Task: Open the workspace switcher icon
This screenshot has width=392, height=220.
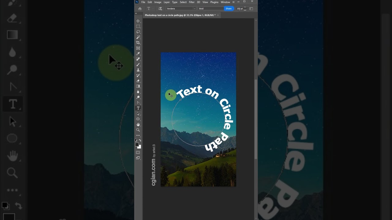Action: pyautogui.click(x=251, y=9)
